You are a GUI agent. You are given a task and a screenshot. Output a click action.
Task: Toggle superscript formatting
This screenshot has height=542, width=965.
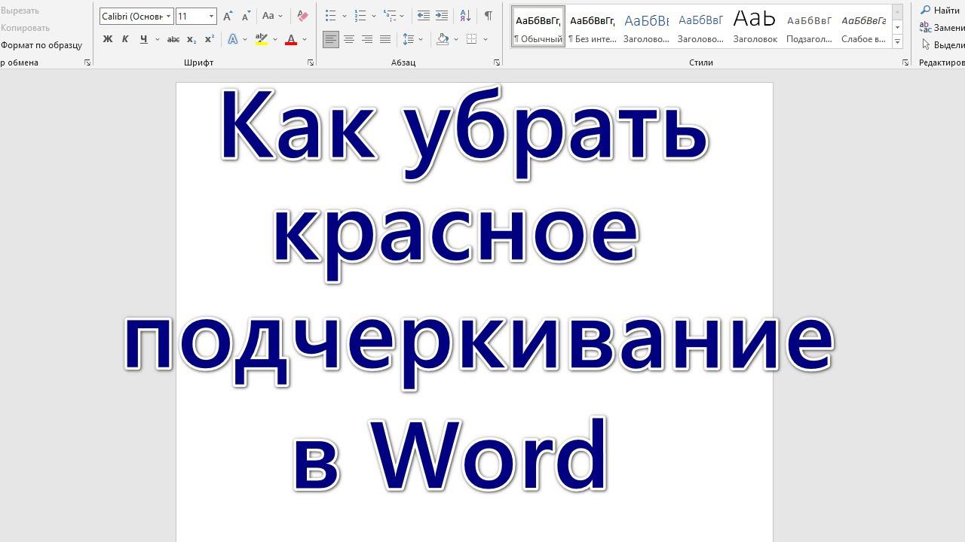tap(210, 39)
